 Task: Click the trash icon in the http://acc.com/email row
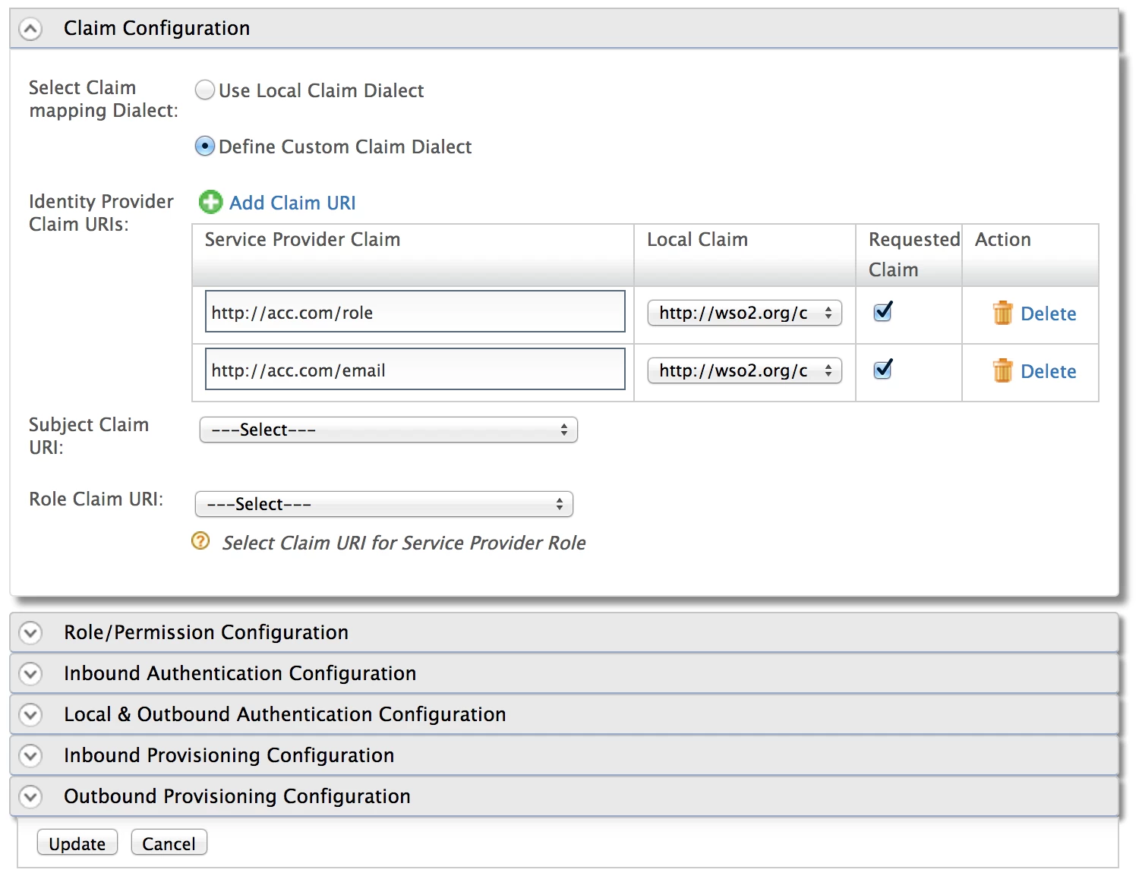click(1002, 370)
